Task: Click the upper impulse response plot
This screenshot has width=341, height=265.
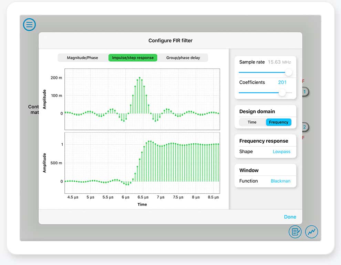Action: (142, 99)
